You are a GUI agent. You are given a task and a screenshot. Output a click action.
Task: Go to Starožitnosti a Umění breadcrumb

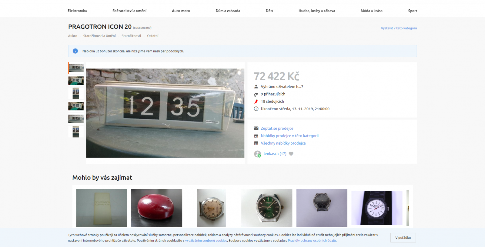tap(99, 36)
